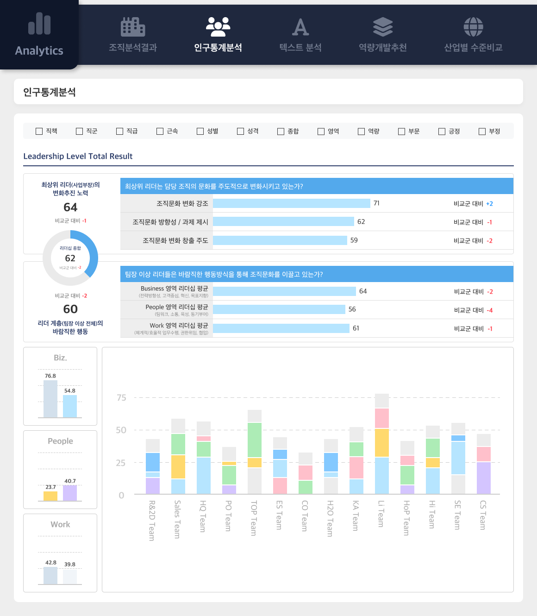The height and width of the screenshot is (616, 537).
Task: Toggle the 성별 filter on
Action: [200, 131]
